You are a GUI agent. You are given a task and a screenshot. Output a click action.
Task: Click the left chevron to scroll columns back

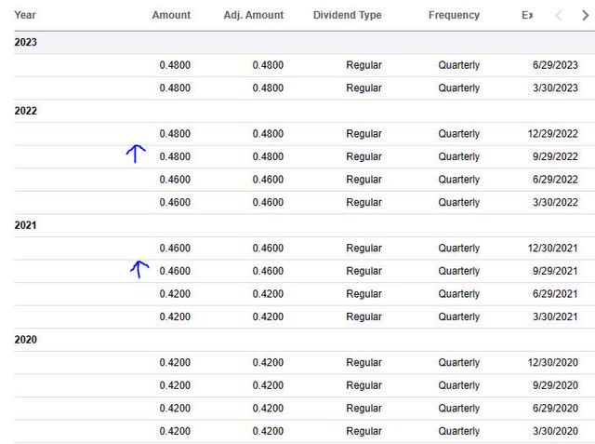coord(558,15)
